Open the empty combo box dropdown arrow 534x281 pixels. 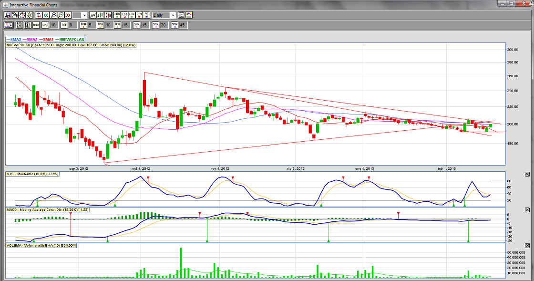84,15
